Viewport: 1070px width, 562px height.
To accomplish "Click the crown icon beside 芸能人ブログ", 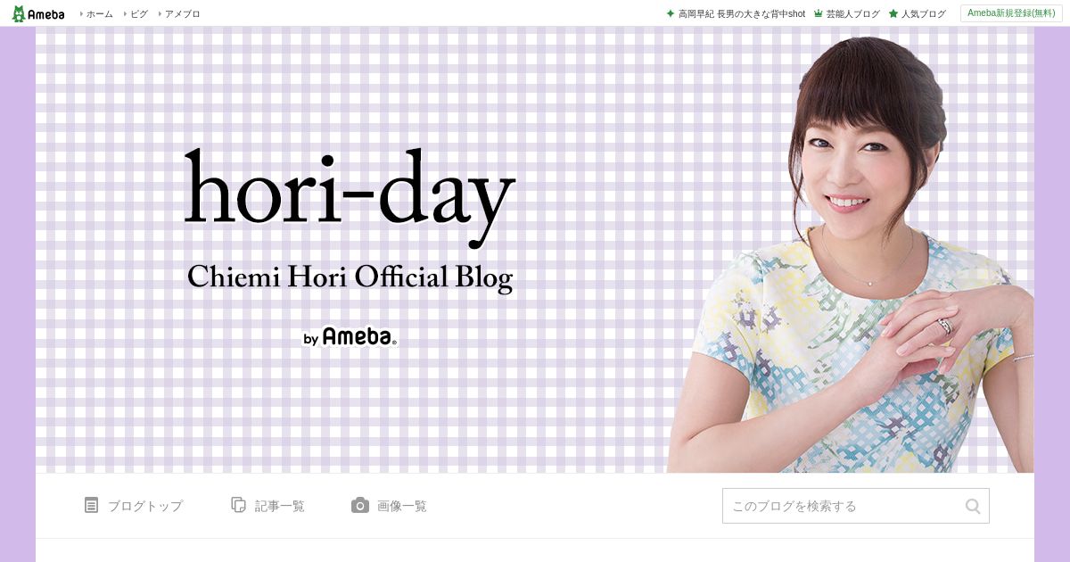I will point(818,14).
